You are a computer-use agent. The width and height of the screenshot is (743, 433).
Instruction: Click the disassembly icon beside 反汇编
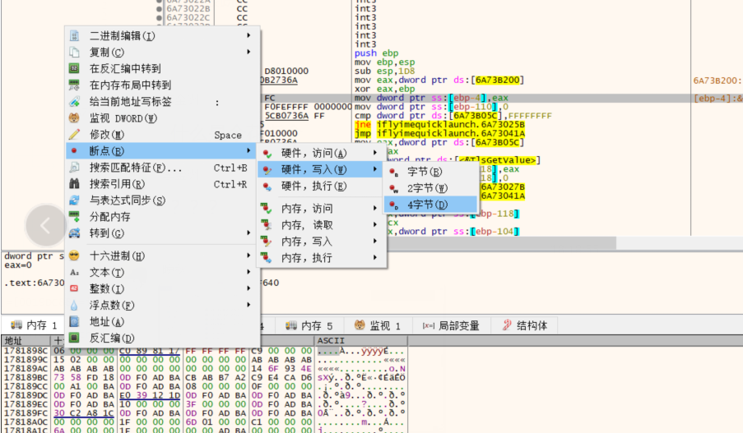(74, 338)
